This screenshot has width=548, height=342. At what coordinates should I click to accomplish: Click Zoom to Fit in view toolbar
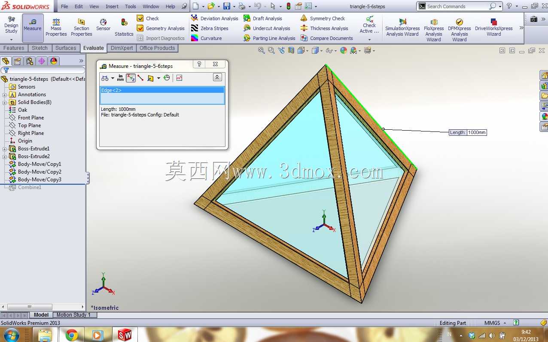click(261, 50)
